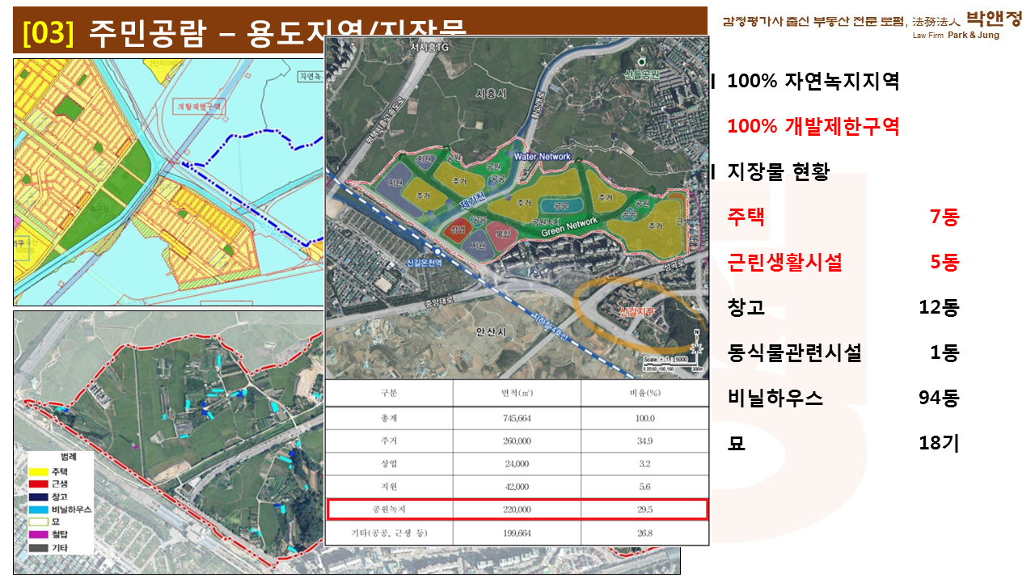The height and width of the screenshot is (582, 1035).
Task: Select the cyan 비닐하우스 legend swatch
Action: point(37,509)
